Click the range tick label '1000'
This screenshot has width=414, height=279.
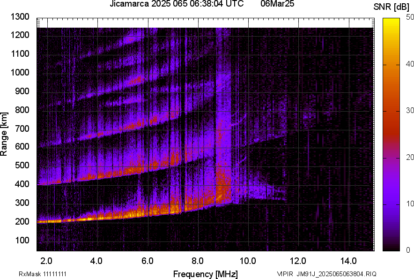pos(20,73)
